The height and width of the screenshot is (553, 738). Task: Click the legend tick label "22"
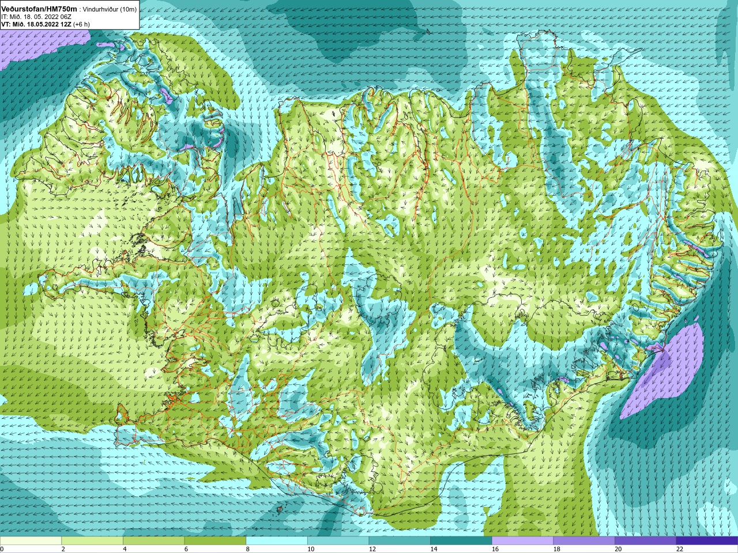[680, 549]
